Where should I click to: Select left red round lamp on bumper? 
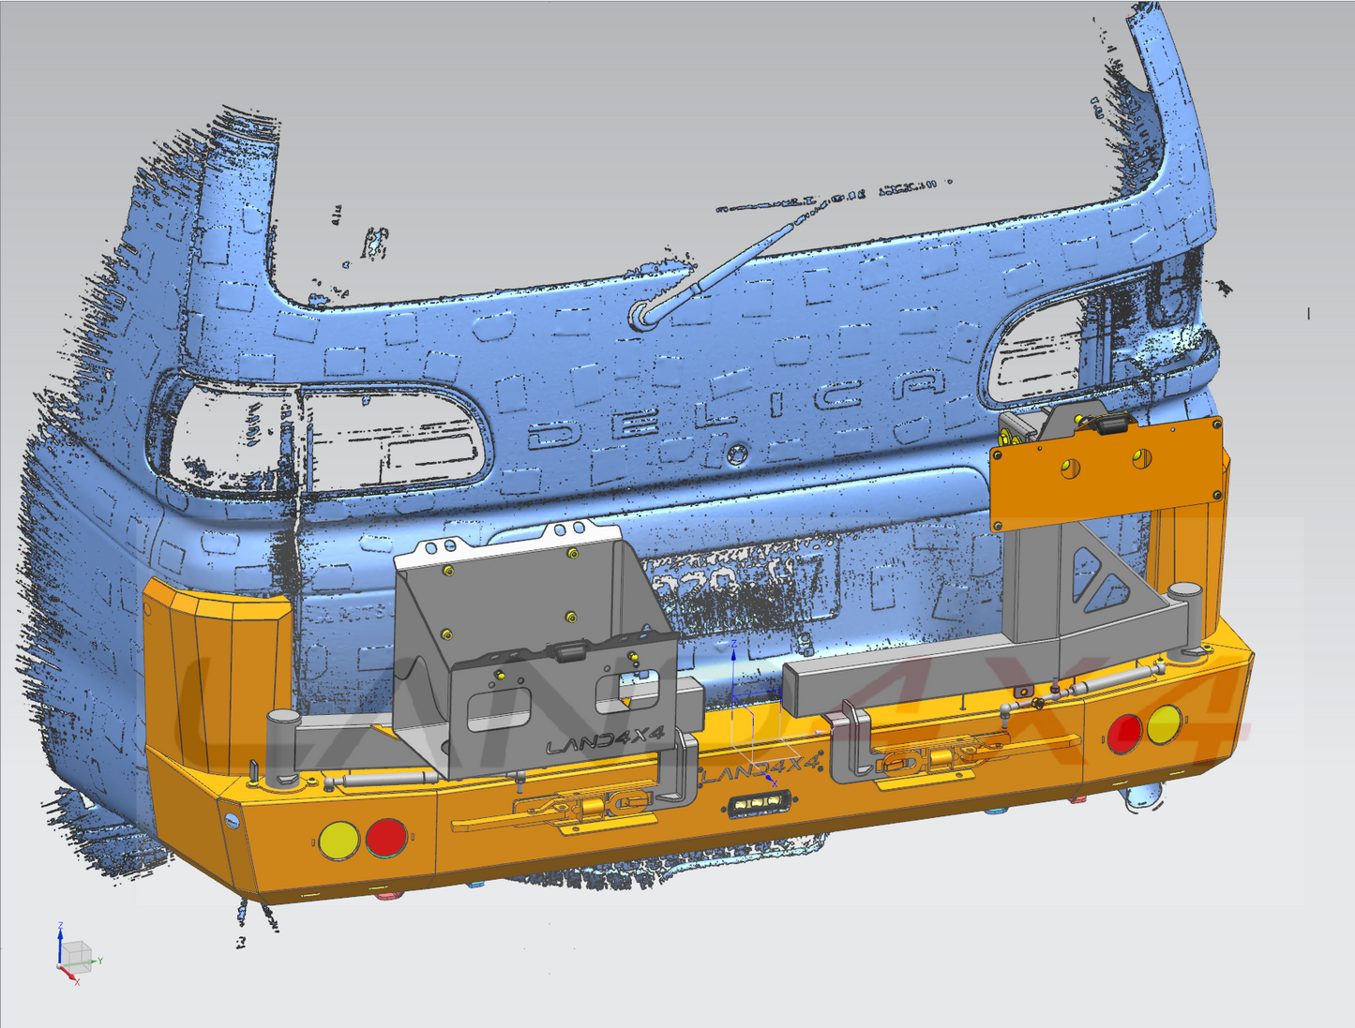[x=385, y=838]
